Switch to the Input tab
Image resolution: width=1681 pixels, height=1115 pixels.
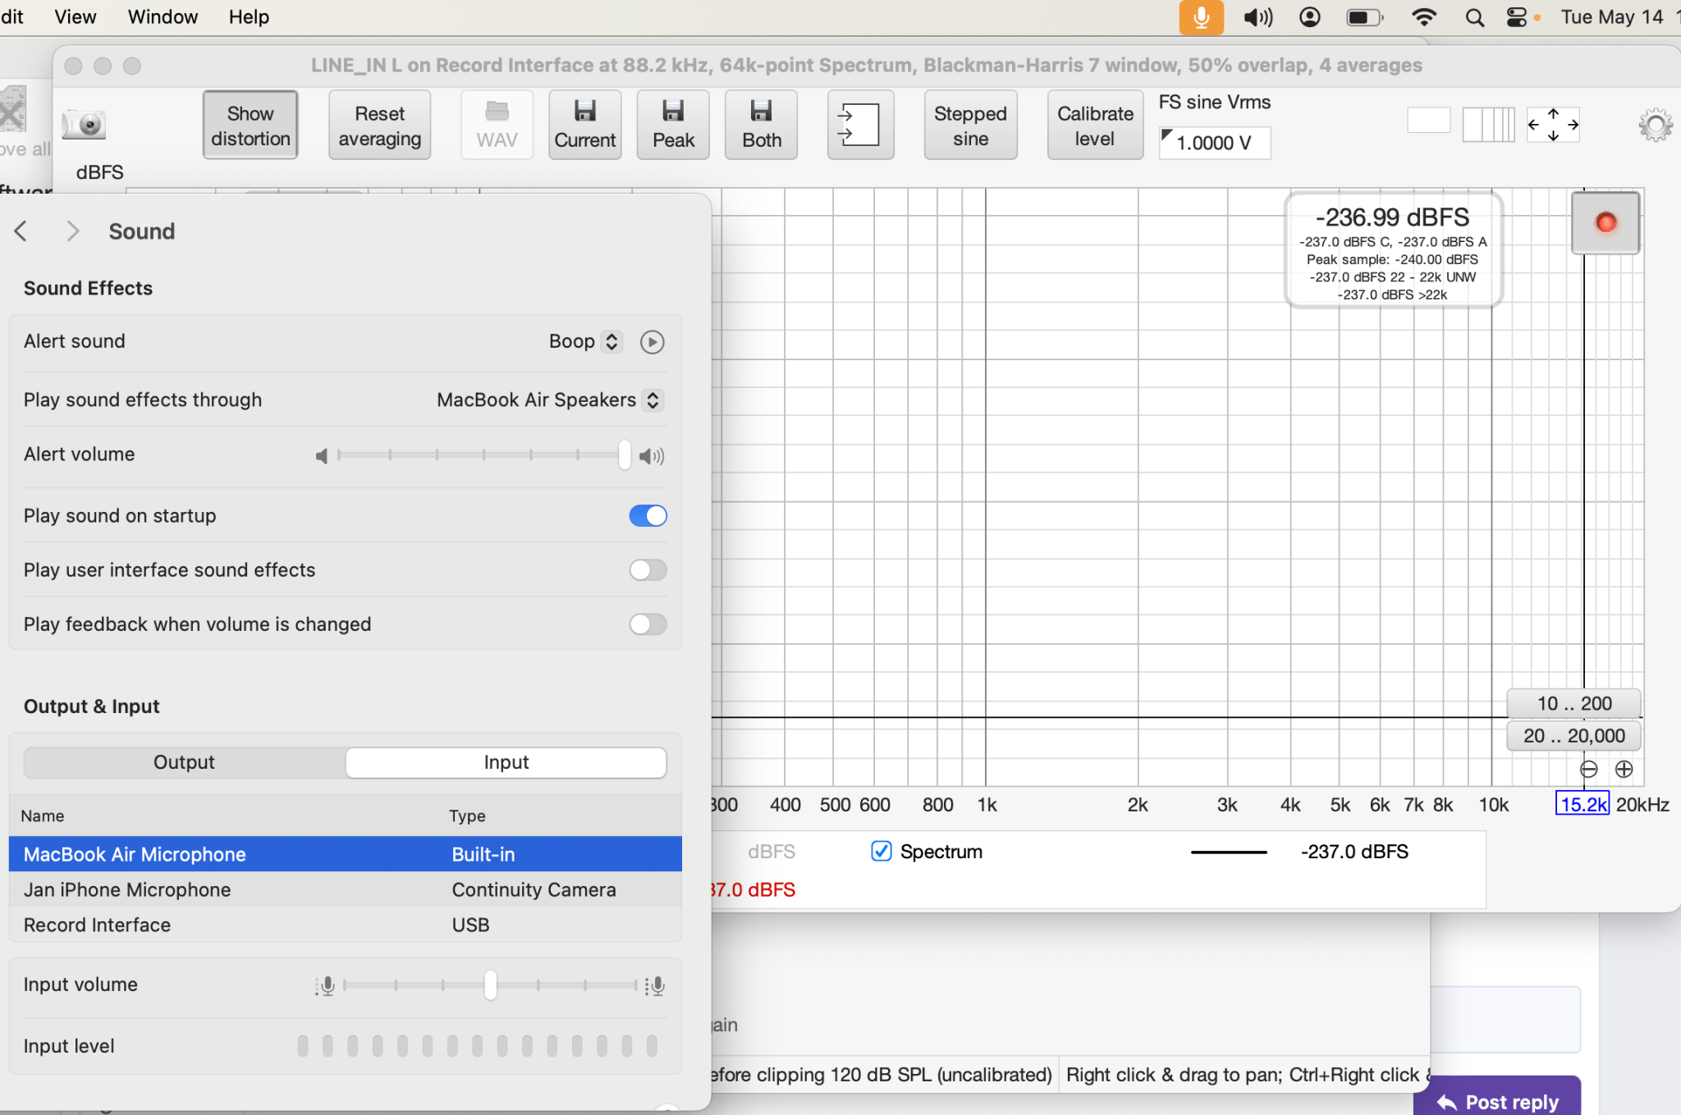pyautogui.click(x=506, y=762)
